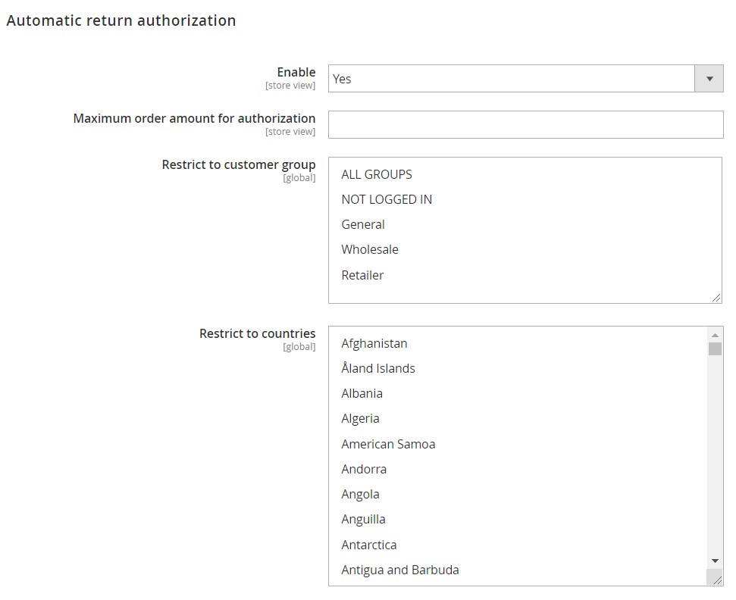Click the Maximum order amount input field
This screenshot has height=600, width=736.
click(525, 125)
